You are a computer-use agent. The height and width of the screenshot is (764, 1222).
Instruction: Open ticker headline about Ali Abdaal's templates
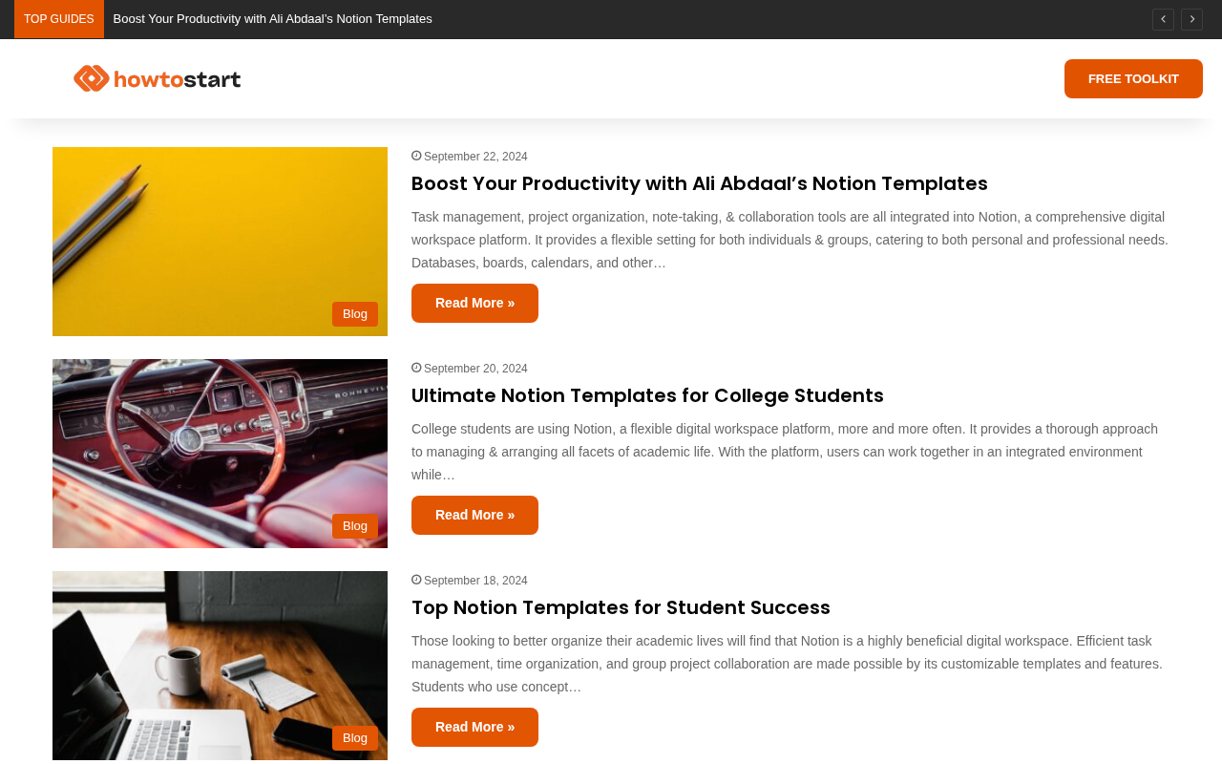click(x=272, y=19)
